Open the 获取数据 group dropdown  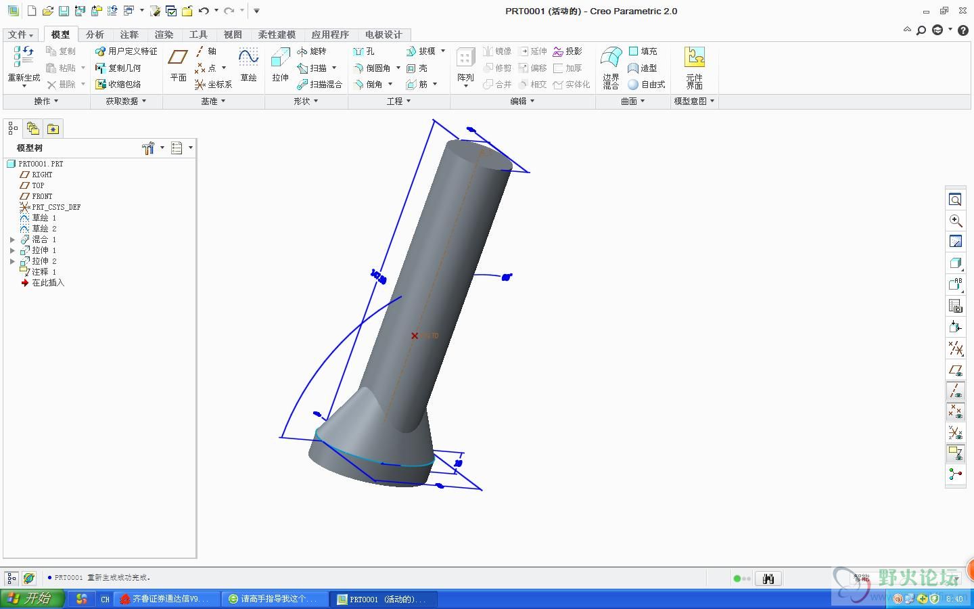[x=126, y=101]
